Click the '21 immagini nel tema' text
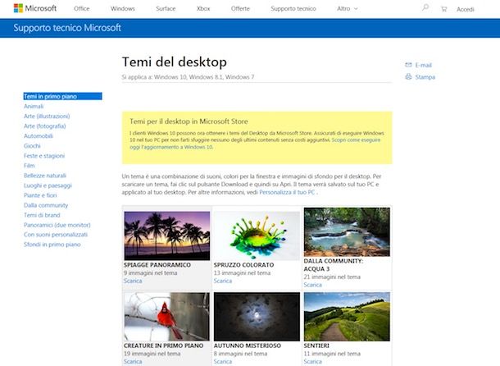The width and height of the screenshot is (500, 366). 332,277
